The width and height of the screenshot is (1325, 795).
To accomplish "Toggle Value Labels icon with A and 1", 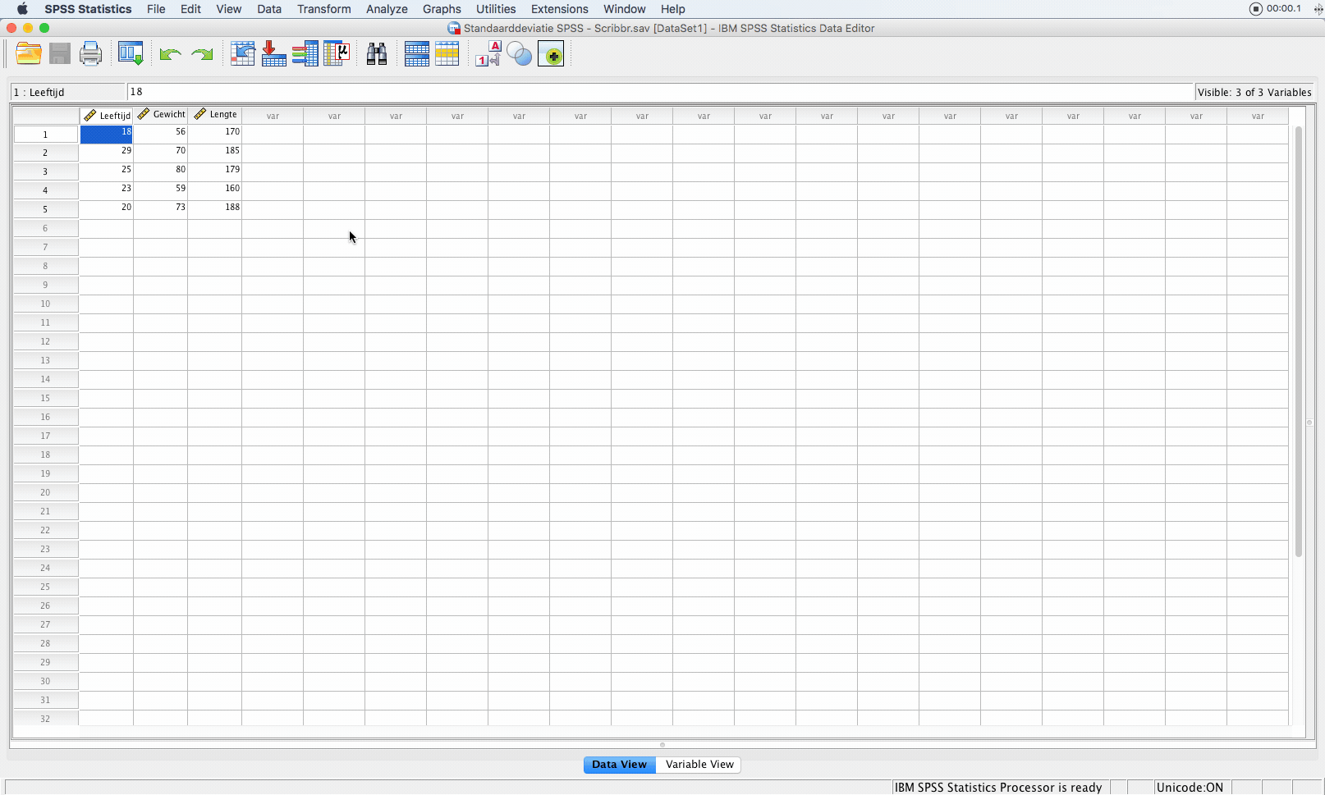I will tap(488, 54).
